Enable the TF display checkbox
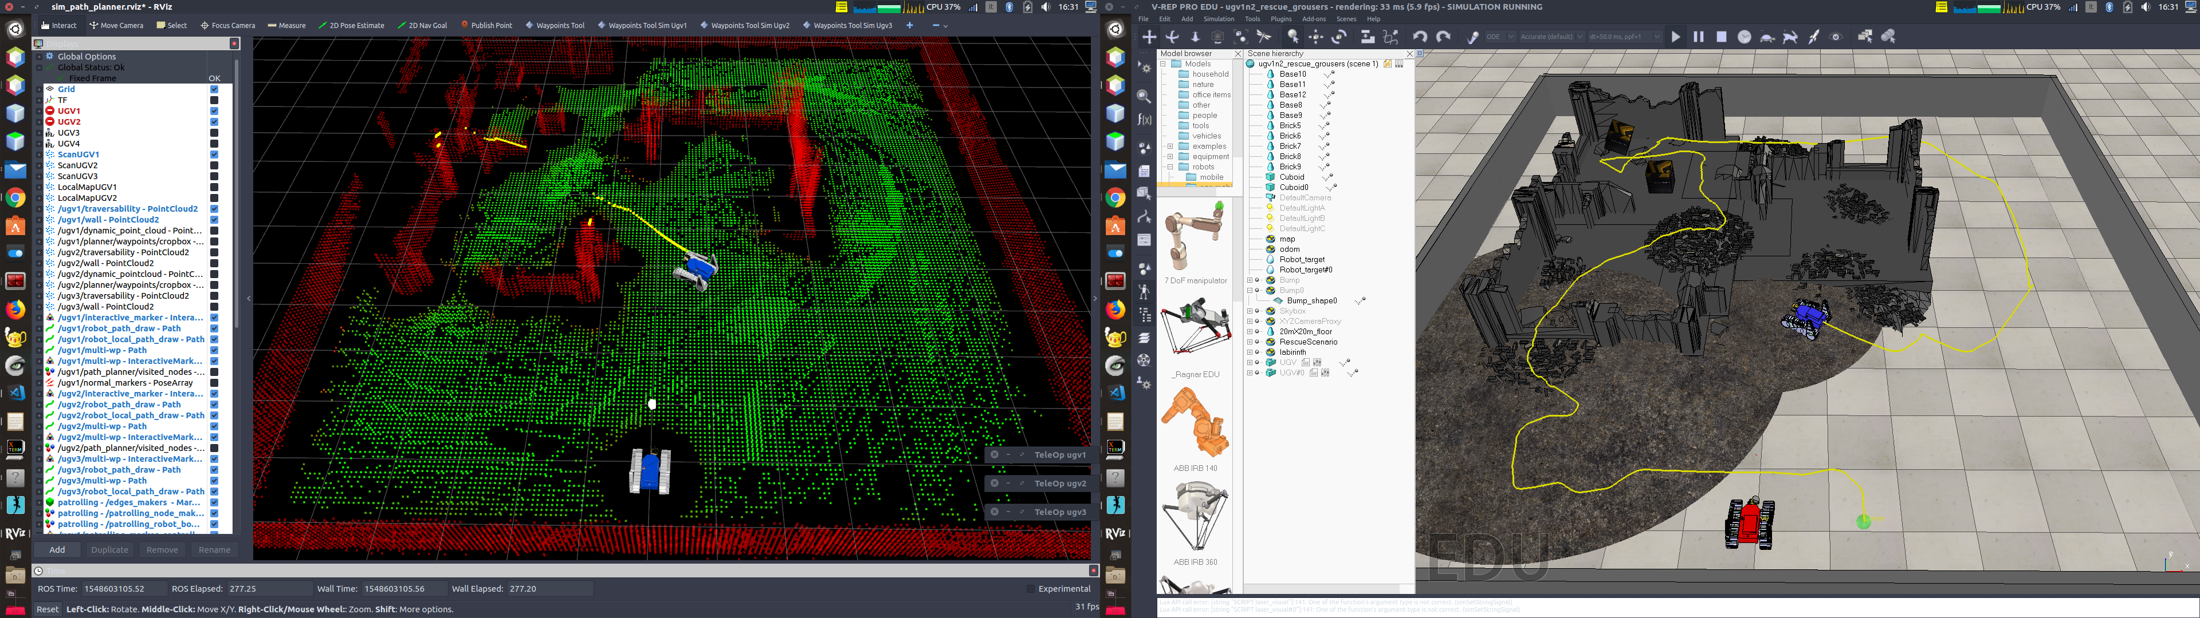The image size is (2200, 618). pyautogui.click(x=214, y=100)
